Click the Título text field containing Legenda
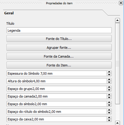This screenshot has height=125, width=124. (x=59, y=30)
